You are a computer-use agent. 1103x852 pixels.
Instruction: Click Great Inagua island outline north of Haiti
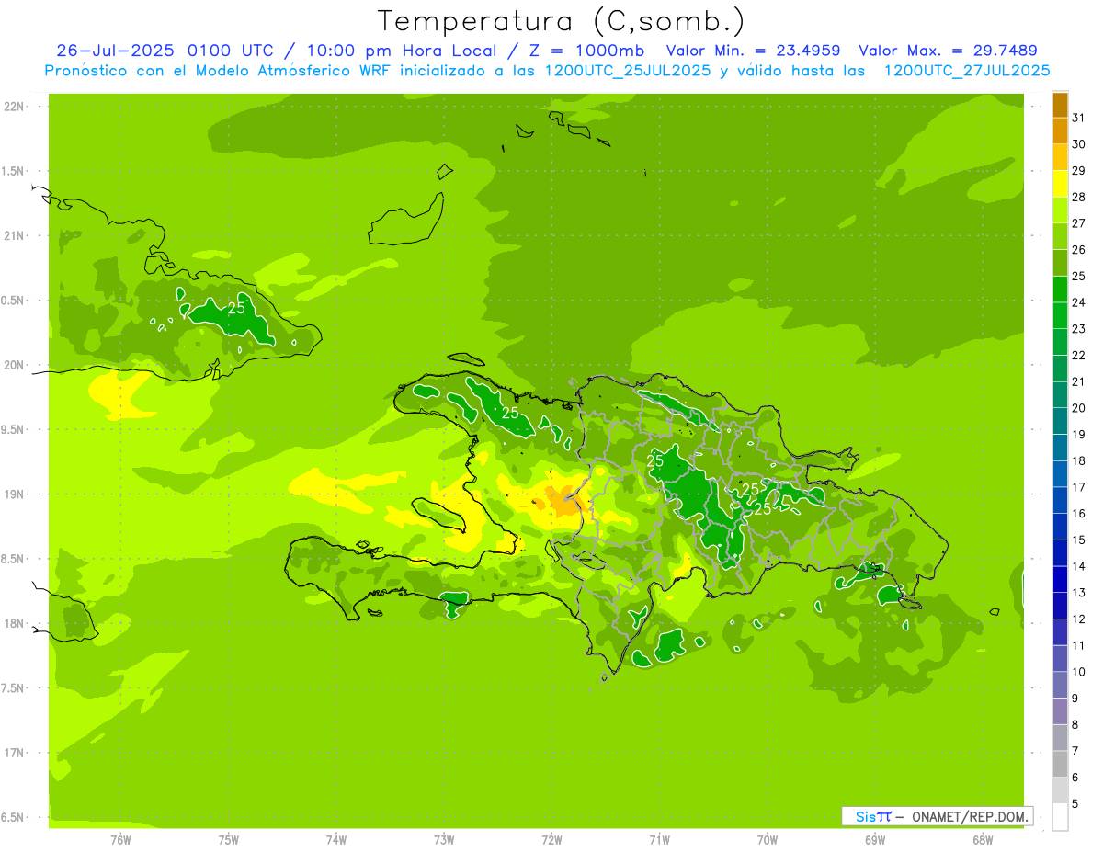406,219
